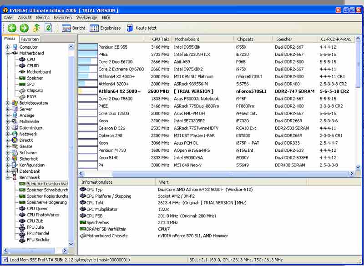Sort by the CPU Takt column header
The width and height of the screenshot is (364, 266).
(158, 39)
